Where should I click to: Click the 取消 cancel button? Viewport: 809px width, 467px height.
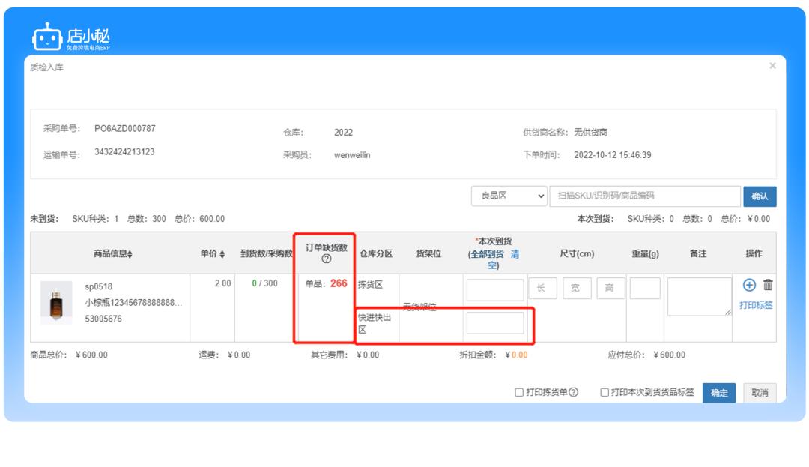click(760, 392)
